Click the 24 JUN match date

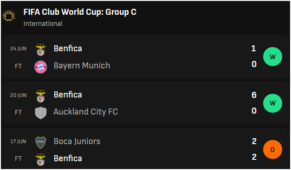pyautogui.click(x=18, y=49)
